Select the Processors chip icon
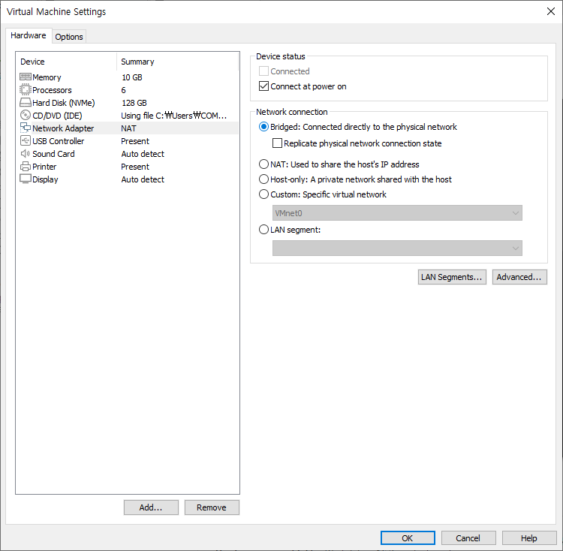 (x=26, y=90)
